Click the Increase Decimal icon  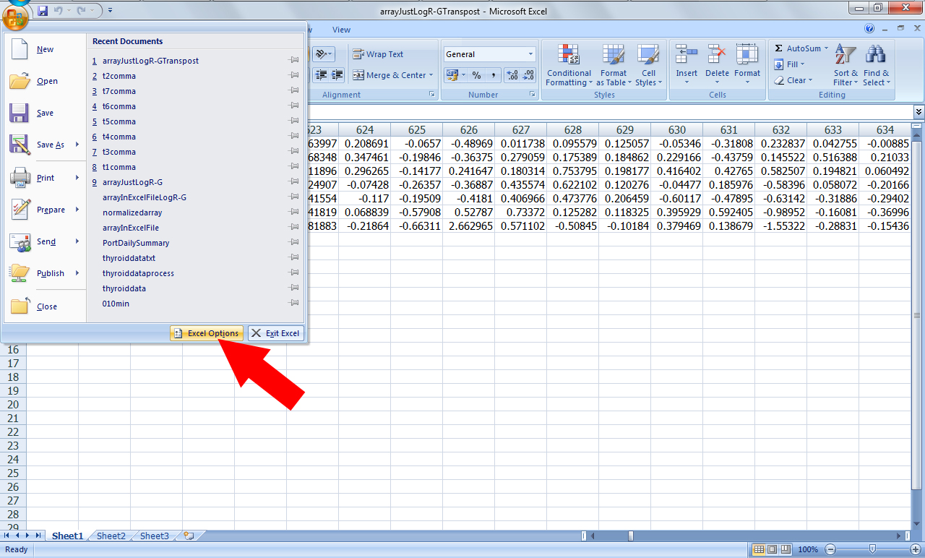point(512,75)
